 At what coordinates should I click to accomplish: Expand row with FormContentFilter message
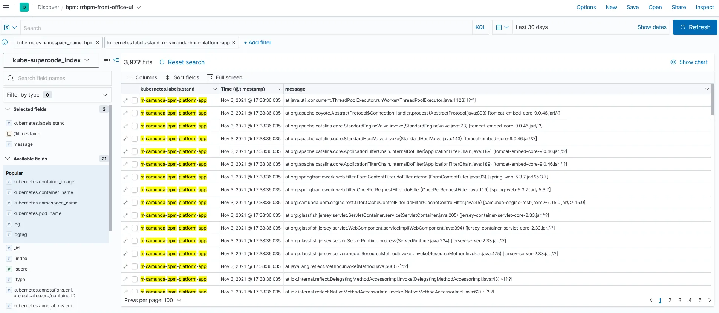(125, 177)
